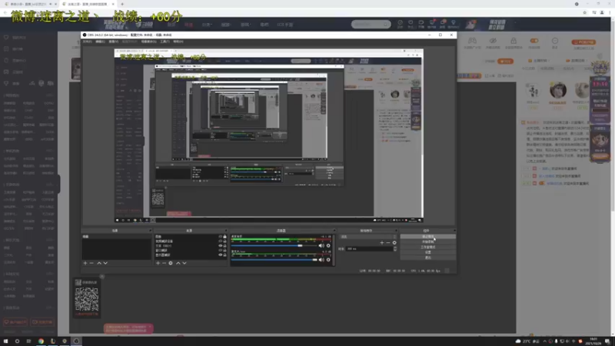Toggle visibility of fifth source row
Viewport: 615px width, 346px height.
point(221,255)
